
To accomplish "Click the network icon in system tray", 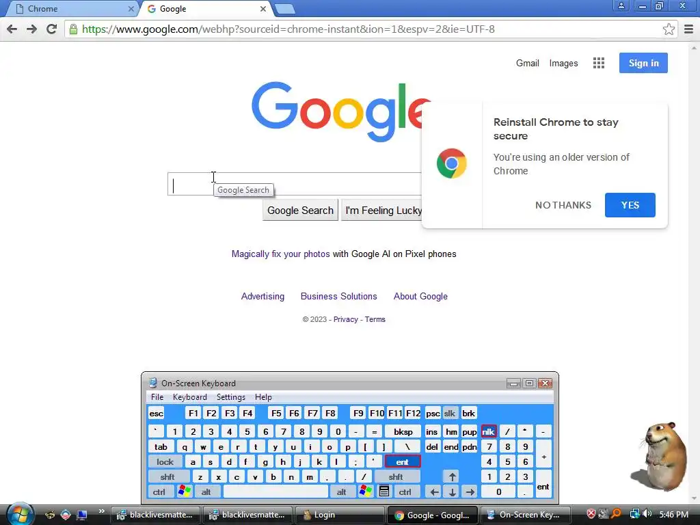I will tap(634, 514).
